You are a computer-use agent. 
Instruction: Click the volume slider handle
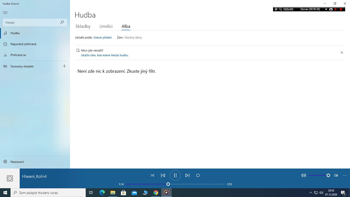tap(328, 175)
